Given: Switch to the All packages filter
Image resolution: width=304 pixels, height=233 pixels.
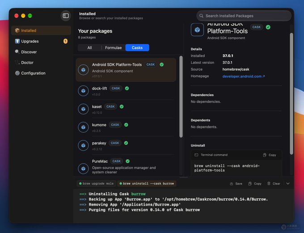Looking at the screenshot, I should pos(89,48).
